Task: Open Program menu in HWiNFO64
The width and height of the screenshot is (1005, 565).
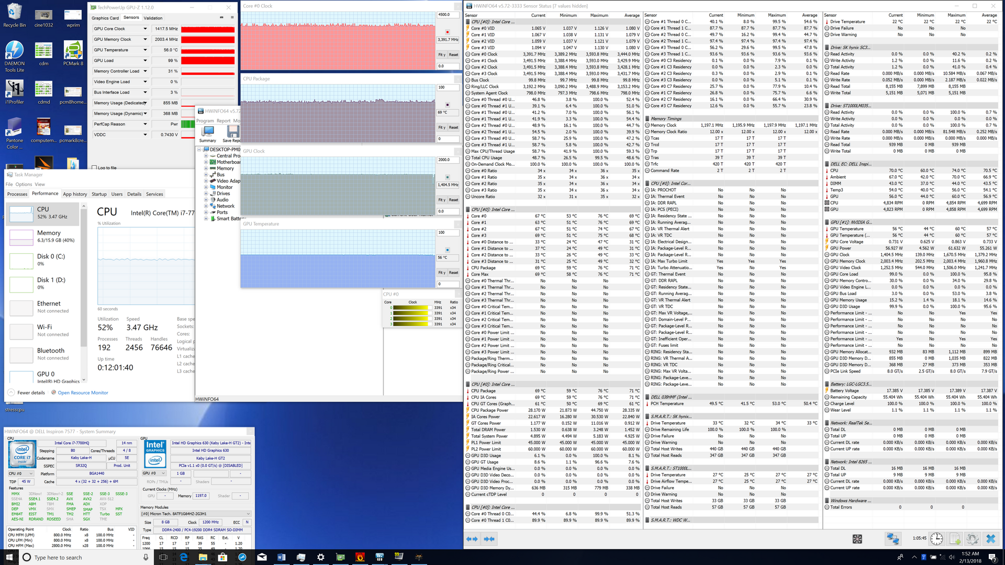Action: [x=205, y=121]
